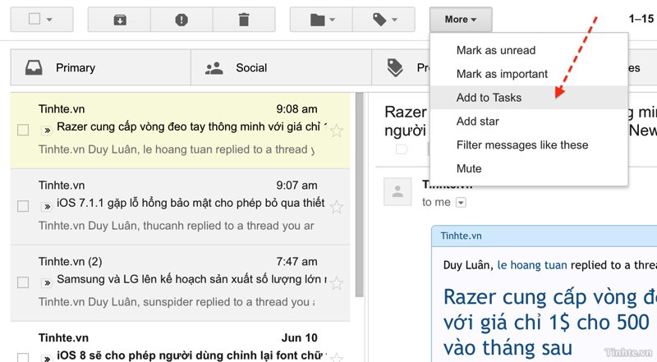Switch to the Primary tab

coord(101,67)
